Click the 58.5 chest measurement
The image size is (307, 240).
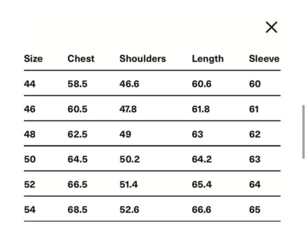tap(78, 84)
